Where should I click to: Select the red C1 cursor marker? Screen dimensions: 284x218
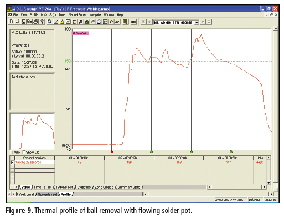(x=112, y=151)
